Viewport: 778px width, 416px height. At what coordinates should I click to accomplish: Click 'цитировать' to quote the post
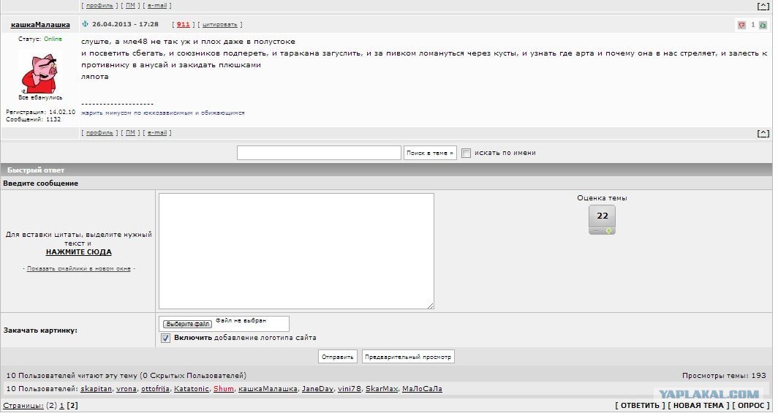click(222, 25)
